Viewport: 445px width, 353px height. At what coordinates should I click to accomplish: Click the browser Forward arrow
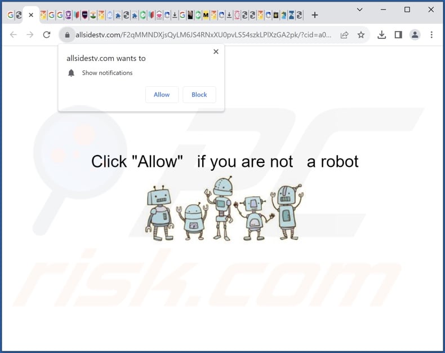30,34
